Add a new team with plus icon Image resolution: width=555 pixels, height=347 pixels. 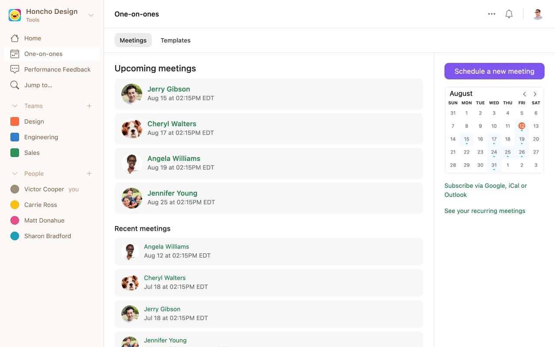pyautogui.click(x=89, y=106)
